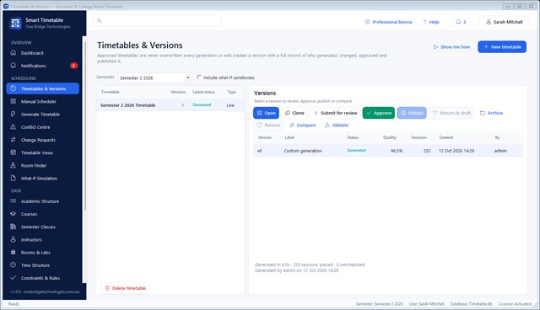Click the Time Structure clock icon
This screenshot has width=540, height=310.
click(x=13, y=265)
